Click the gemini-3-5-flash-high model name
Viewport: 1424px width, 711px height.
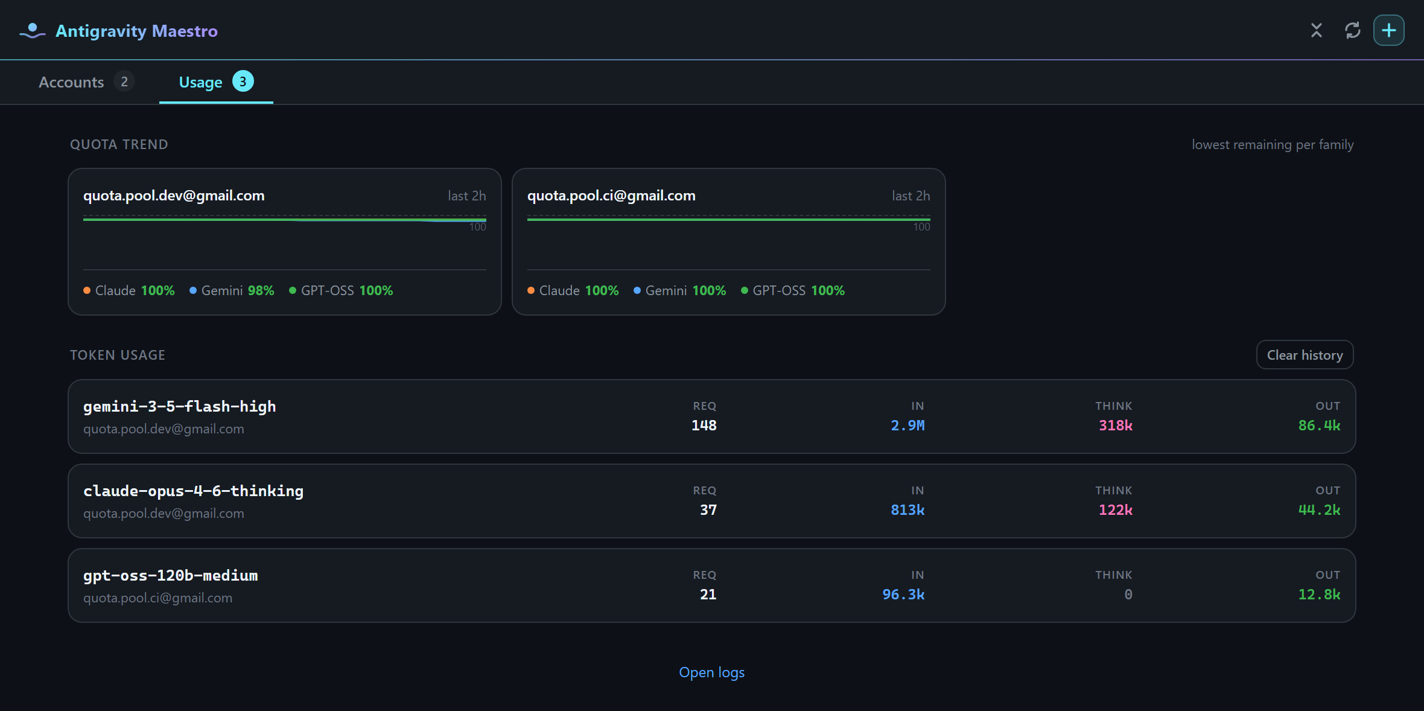coord(180,406)
